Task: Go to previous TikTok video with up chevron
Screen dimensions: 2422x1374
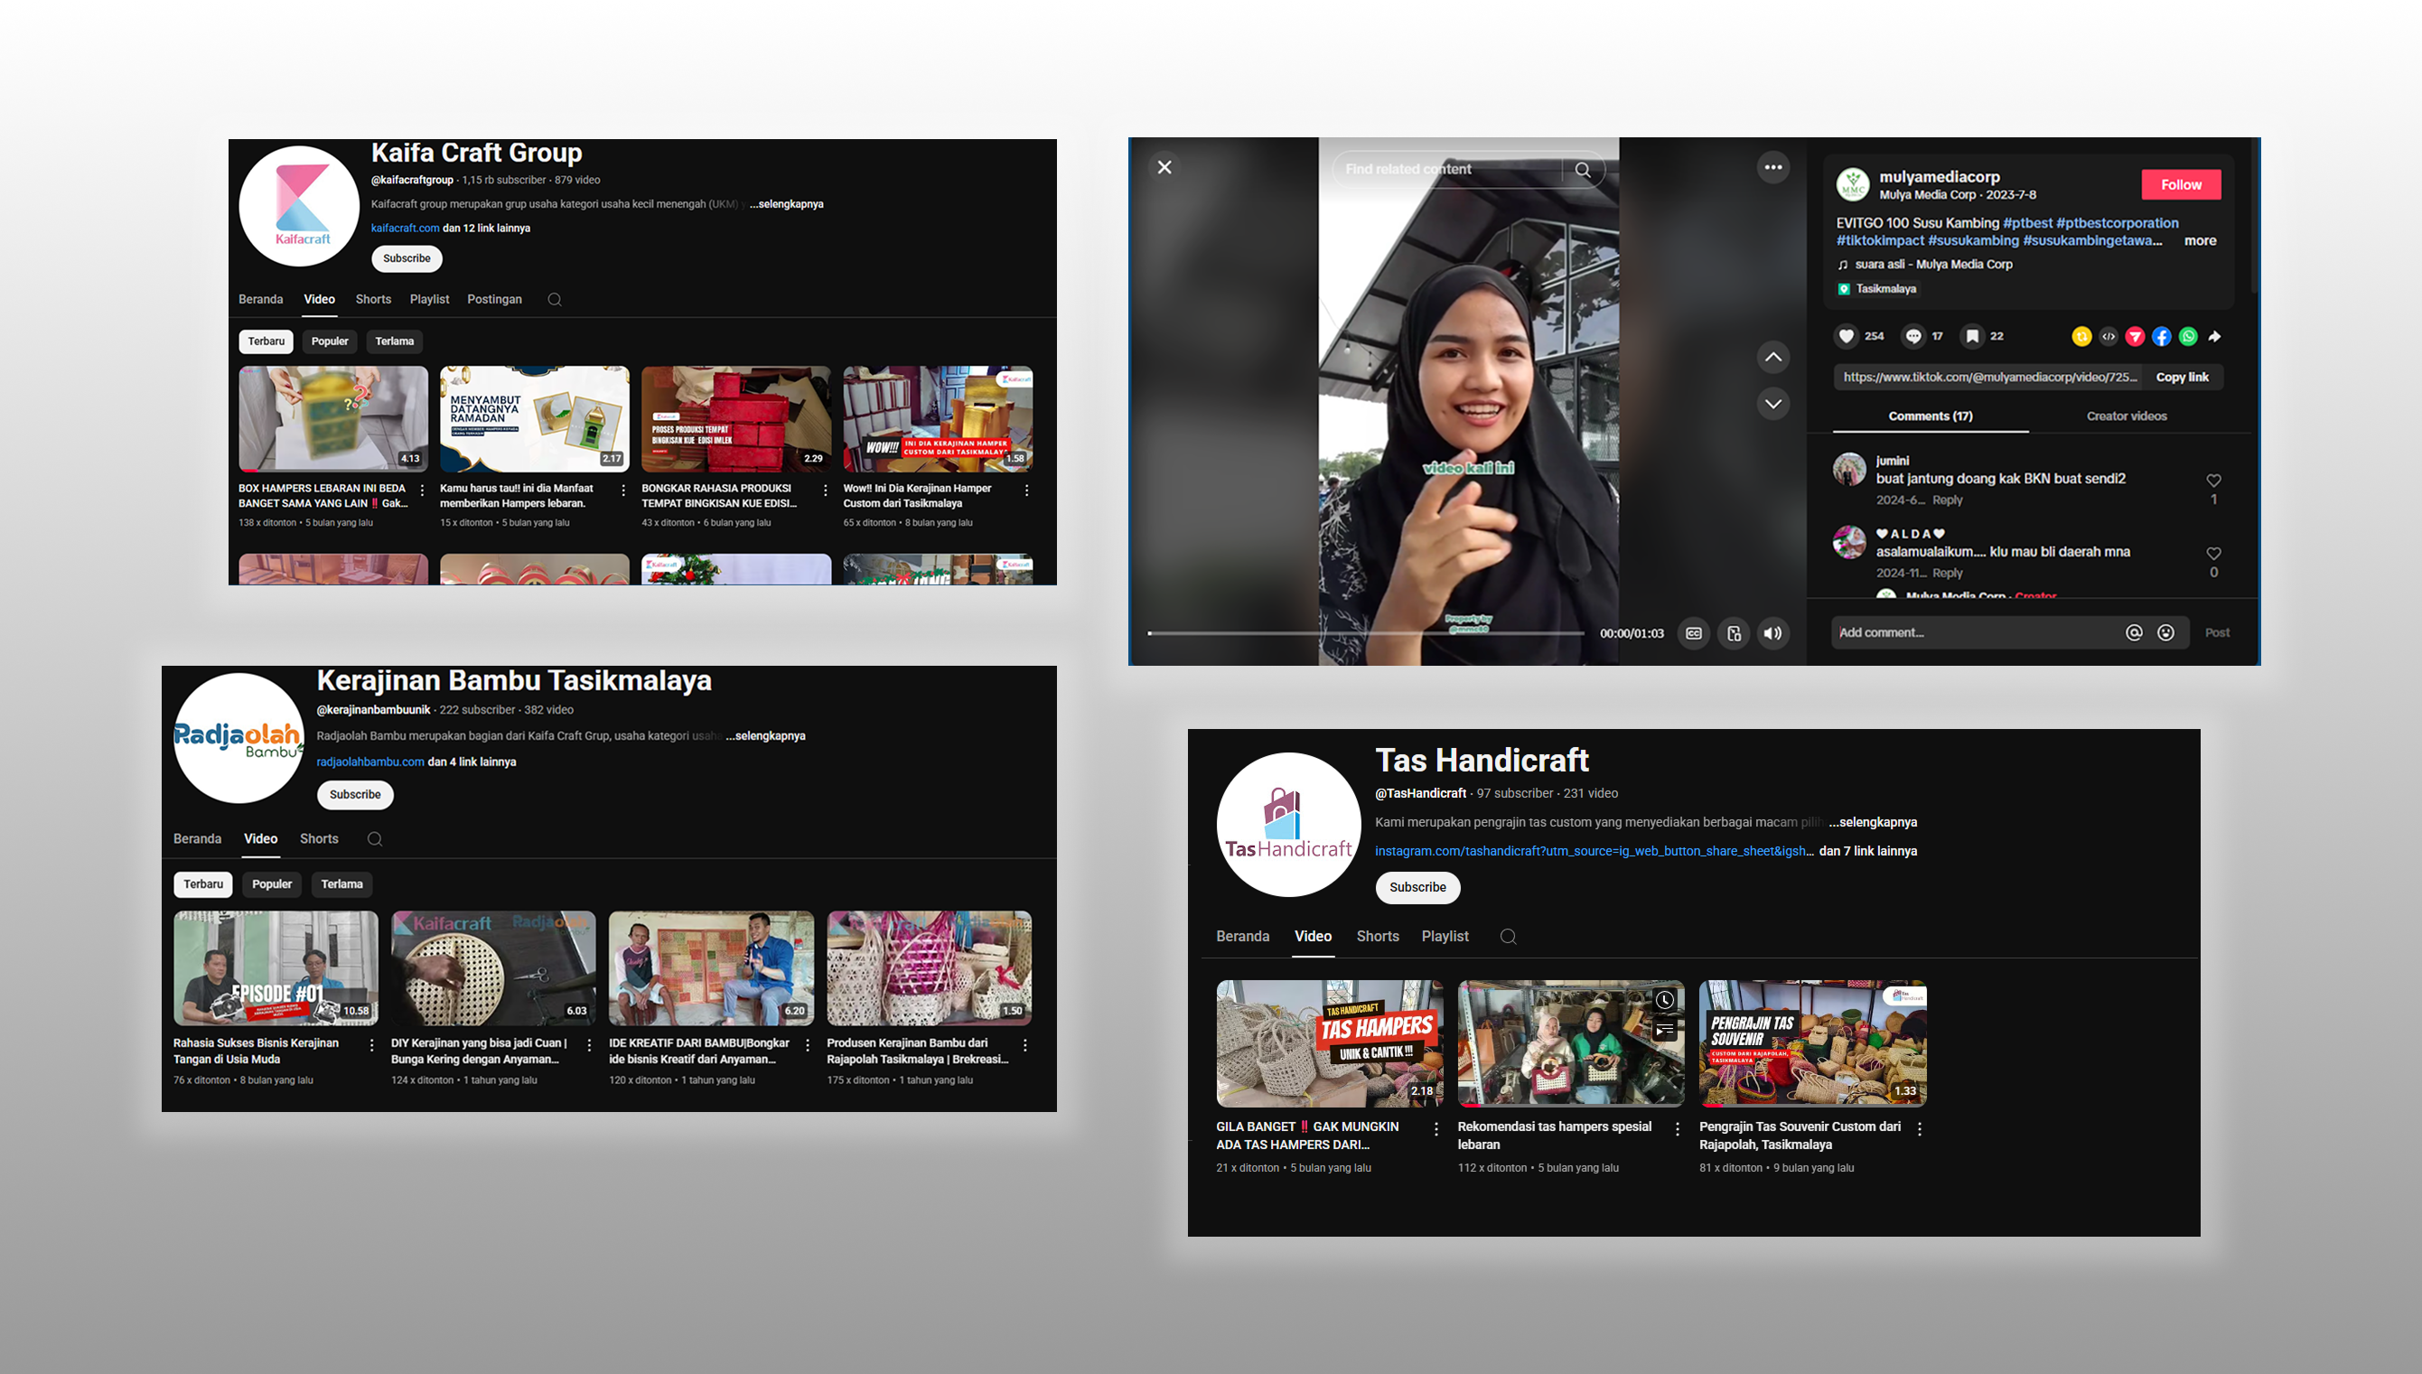Action: point(1772,357)
